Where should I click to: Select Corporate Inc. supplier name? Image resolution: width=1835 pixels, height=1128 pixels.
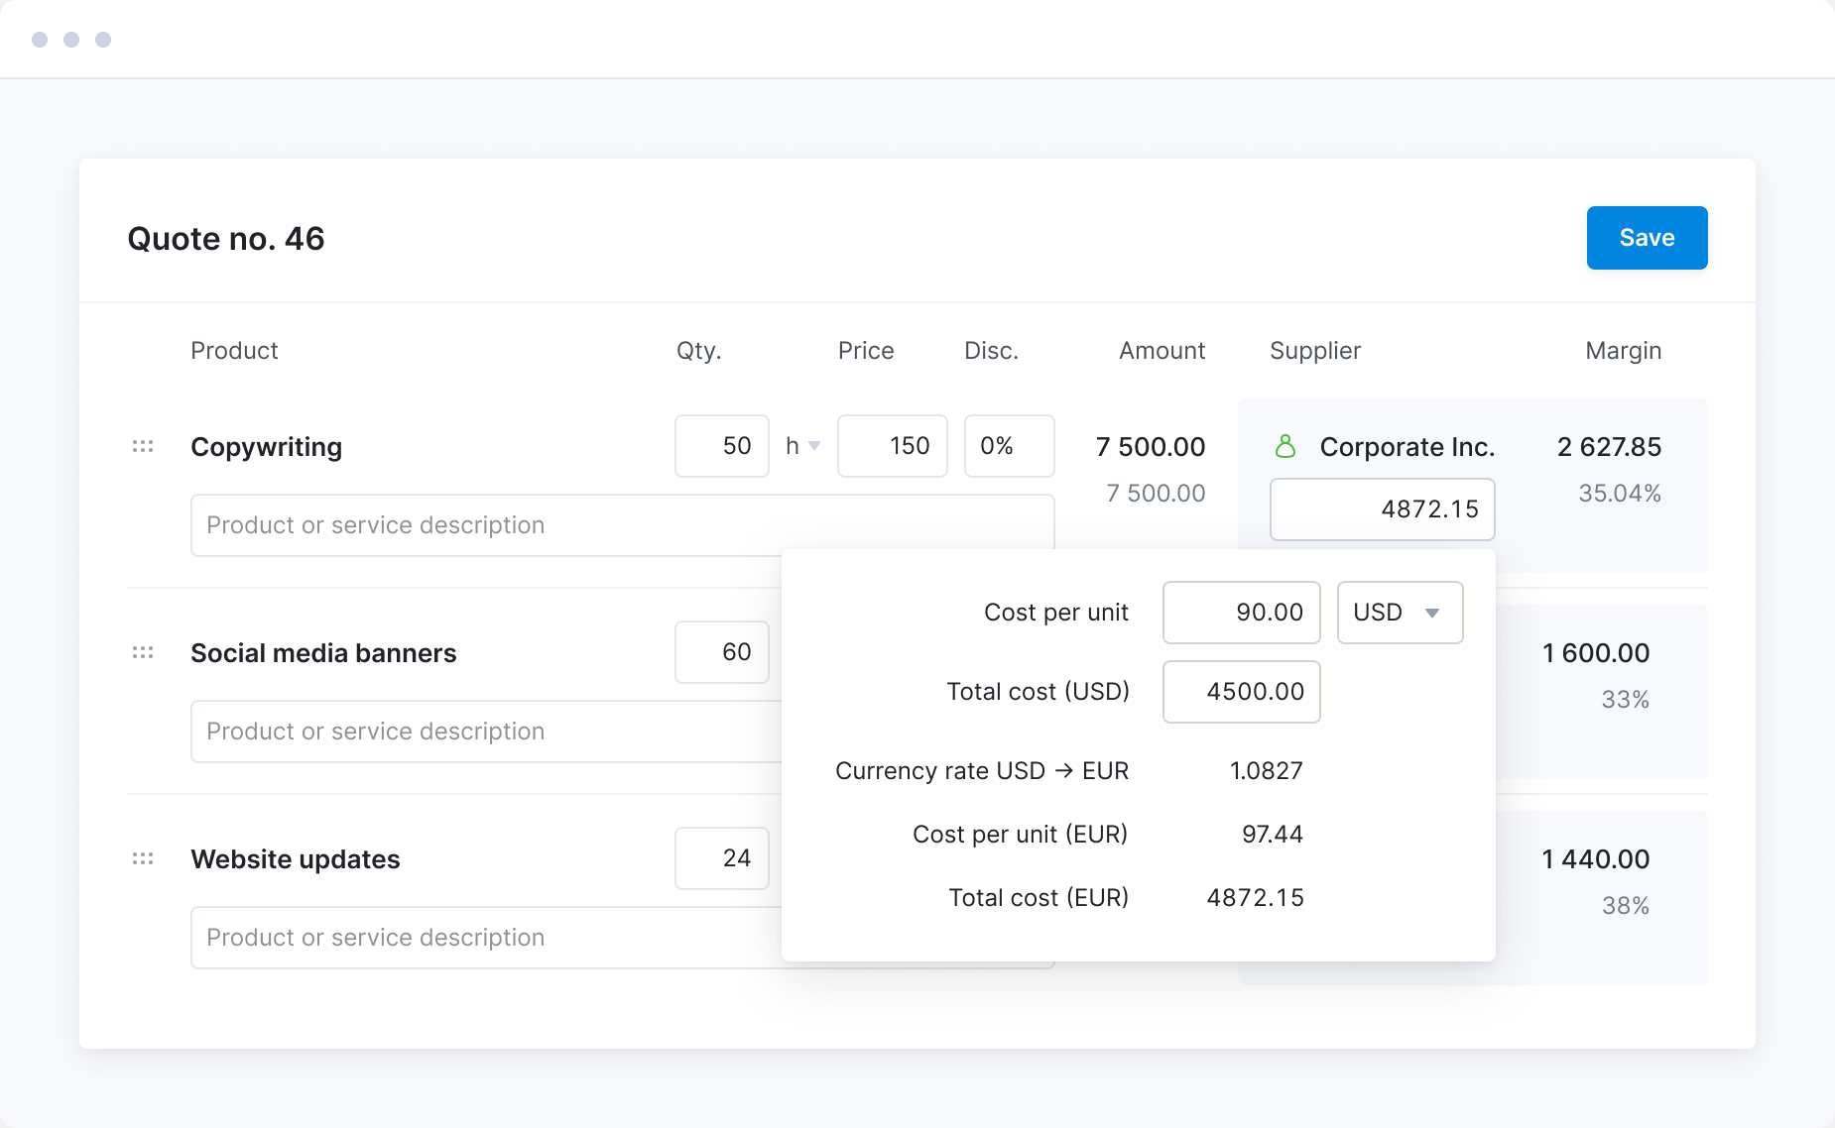1406,447
